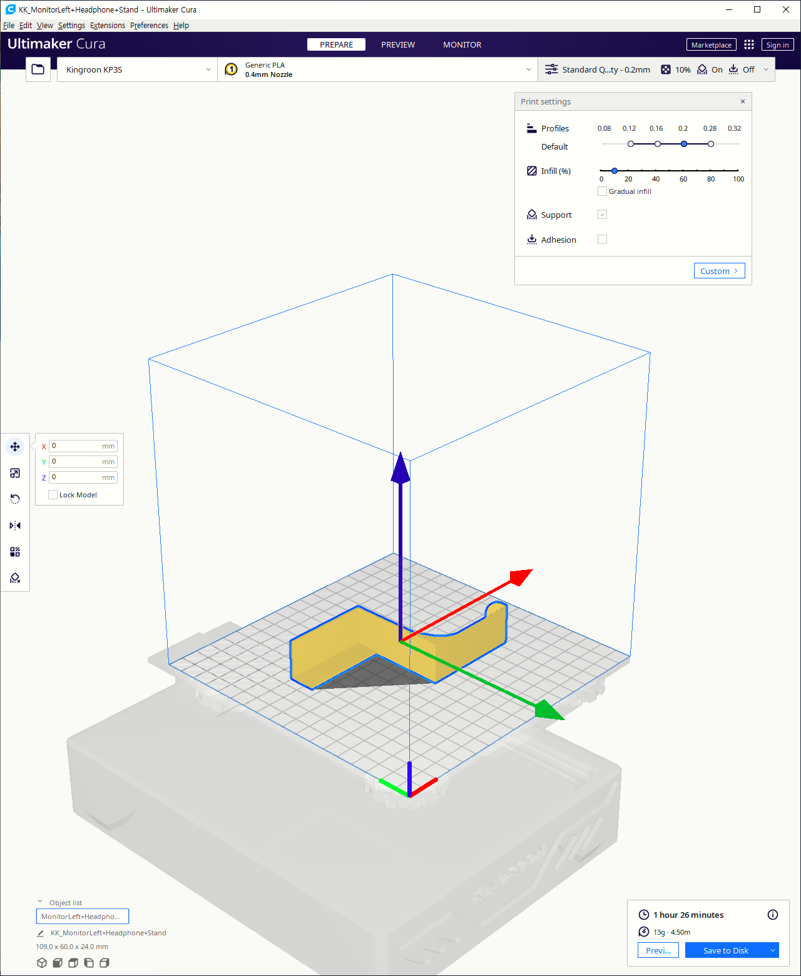Click the infill 10% icon in header

666,69
